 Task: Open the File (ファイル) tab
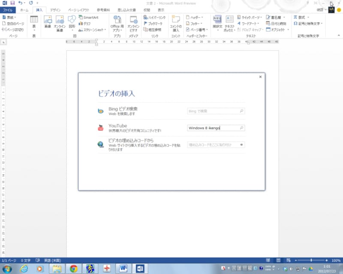(8, 10)
